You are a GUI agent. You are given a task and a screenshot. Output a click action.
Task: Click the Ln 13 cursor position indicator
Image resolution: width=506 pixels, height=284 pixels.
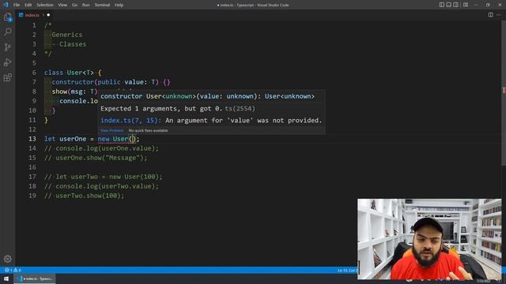tap(348, 270)
